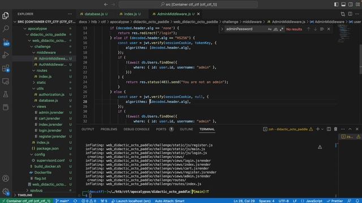Click the main* branch in status bar

tap(62, 201)
